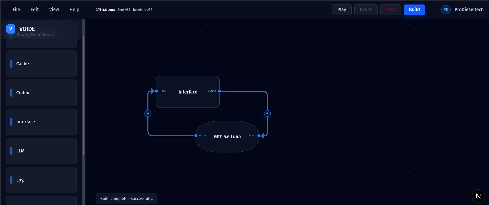The width and height of the screenshot is (489, 205).
Task: Click the VOIDE title text
Action: pyautogui.click(x=27, y=29)
